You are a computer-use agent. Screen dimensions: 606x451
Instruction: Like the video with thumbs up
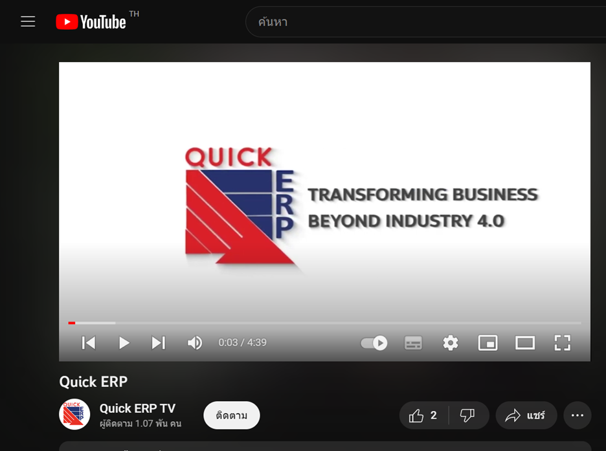pyautogui.click(x=424, y=415)
